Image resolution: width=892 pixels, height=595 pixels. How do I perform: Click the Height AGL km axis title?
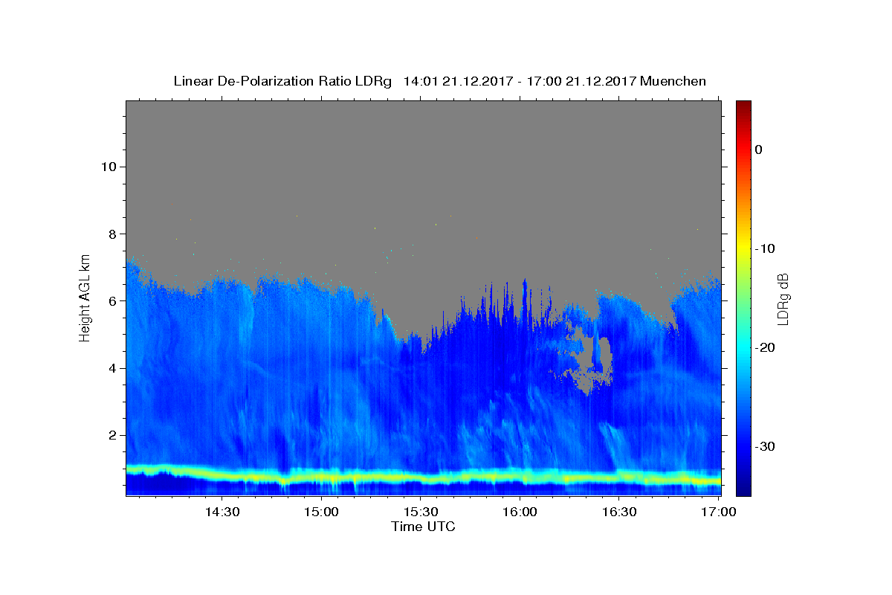[x=85, y=297]
